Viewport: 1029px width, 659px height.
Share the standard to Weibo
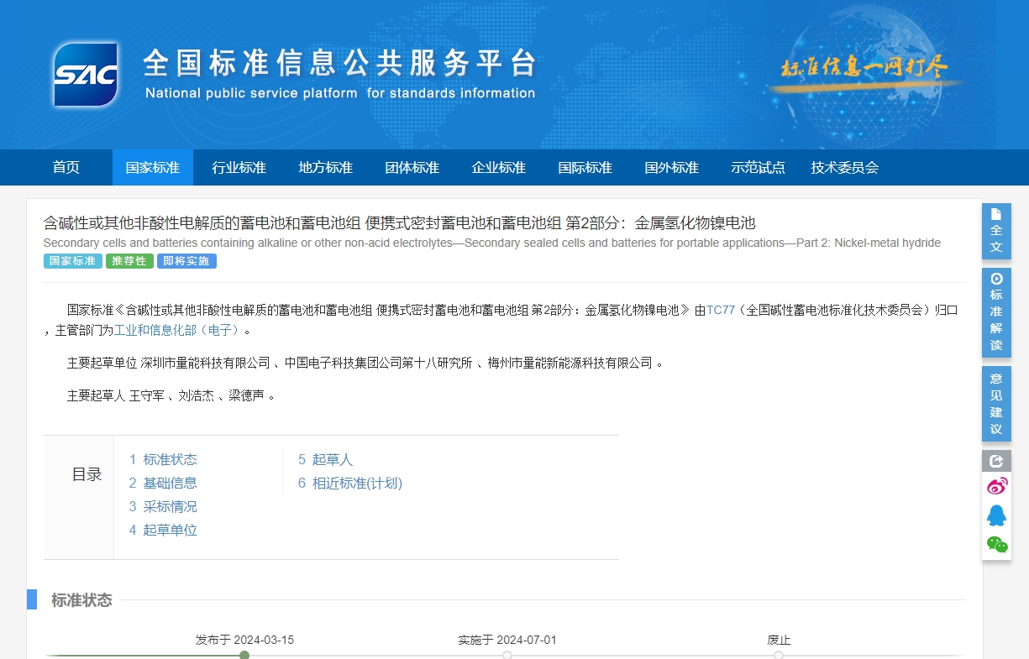click(996, 485)
